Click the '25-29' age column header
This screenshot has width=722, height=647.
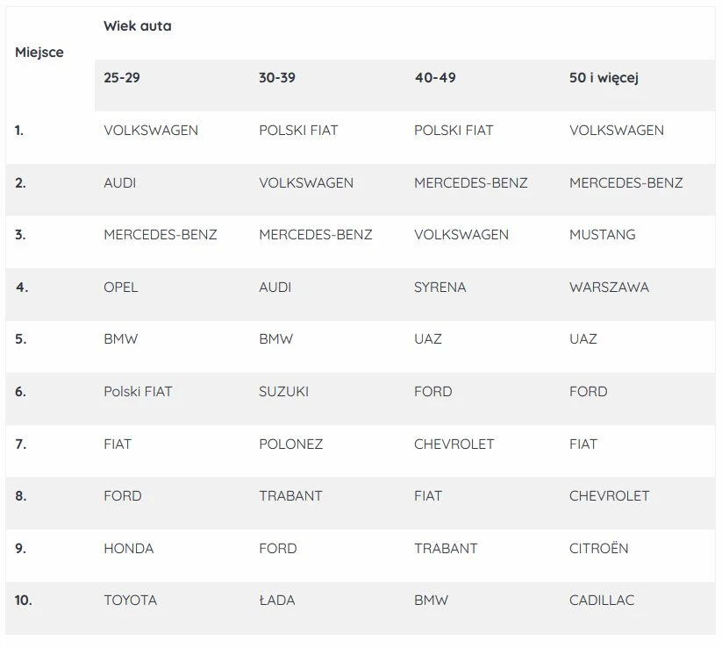coord(122,78)
